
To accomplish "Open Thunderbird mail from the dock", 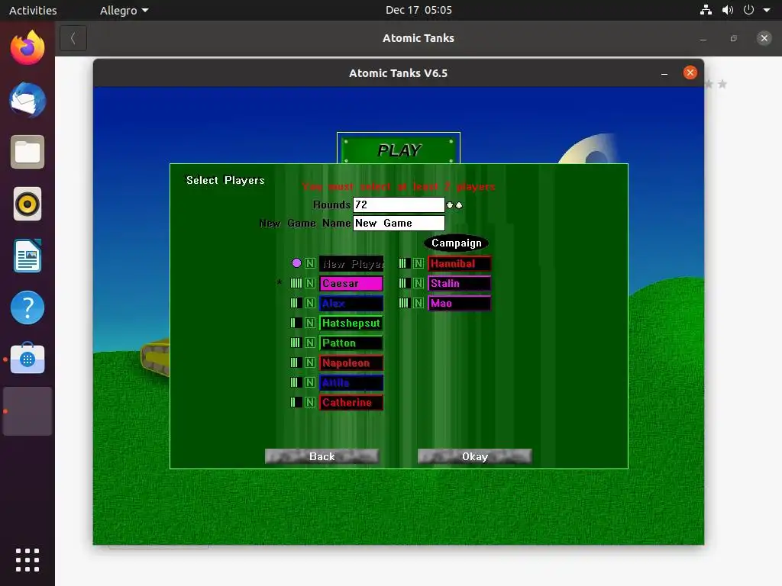I will click(27, 100).
